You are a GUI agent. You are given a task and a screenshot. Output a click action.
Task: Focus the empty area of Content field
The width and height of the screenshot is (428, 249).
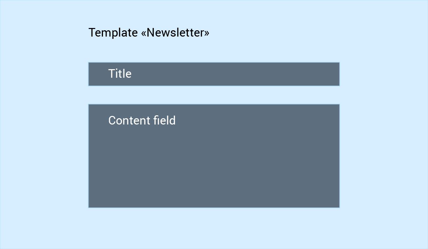click(214, 168)
